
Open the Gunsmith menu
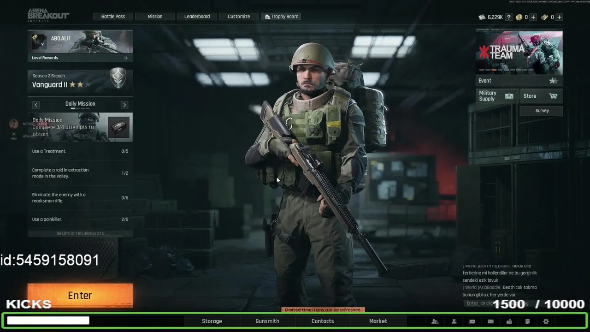tap(267, 321)
